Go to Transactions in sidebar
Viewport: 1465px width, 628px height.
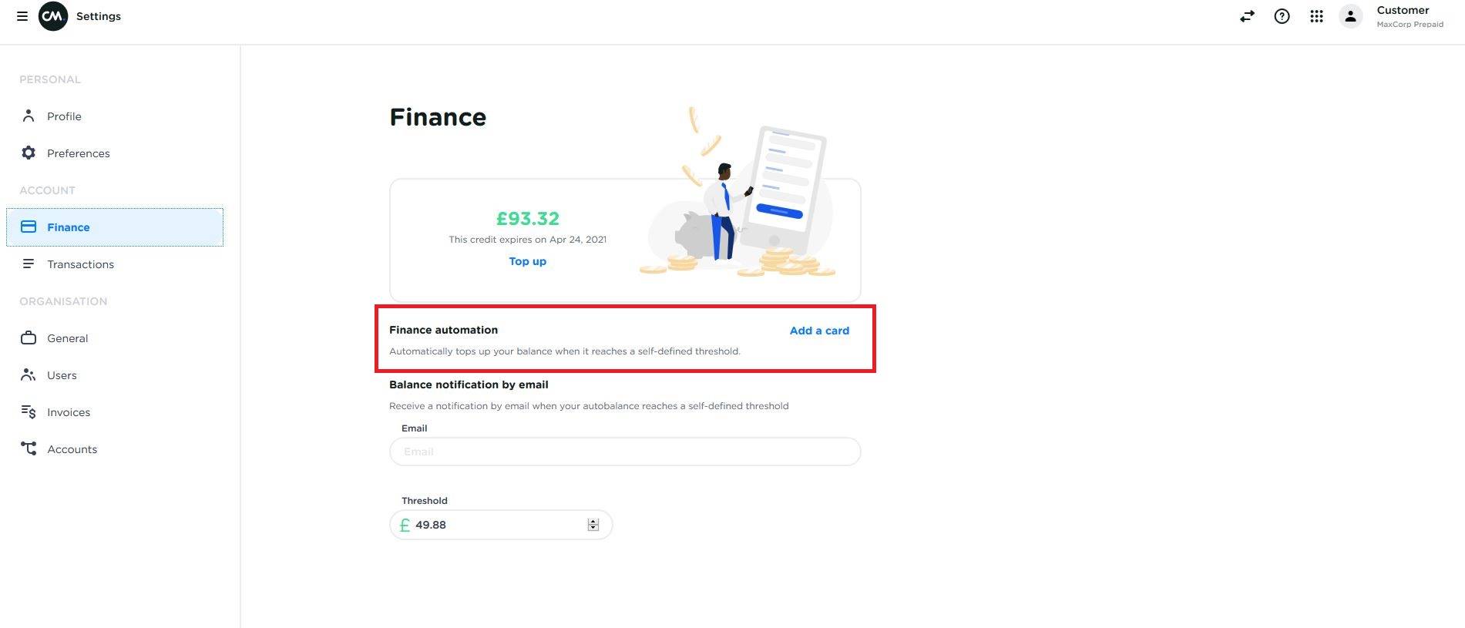[x=80, y=264]
